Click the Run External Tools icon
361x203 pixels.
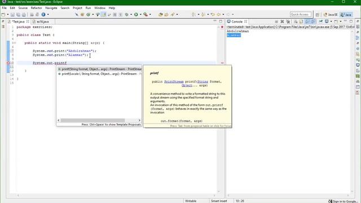146,15
